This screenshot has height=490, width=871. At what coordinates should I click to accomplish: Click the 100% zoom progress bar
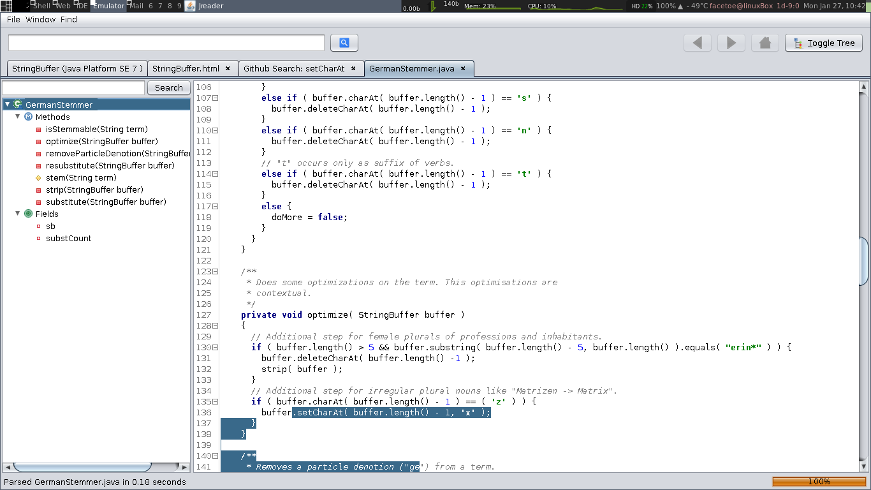pos(819,482)
